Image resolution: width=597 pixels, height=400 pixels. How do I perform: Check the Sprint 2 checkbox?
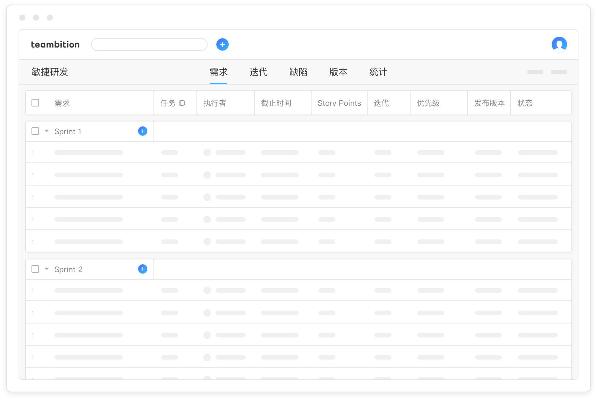[x=35, y=269]
